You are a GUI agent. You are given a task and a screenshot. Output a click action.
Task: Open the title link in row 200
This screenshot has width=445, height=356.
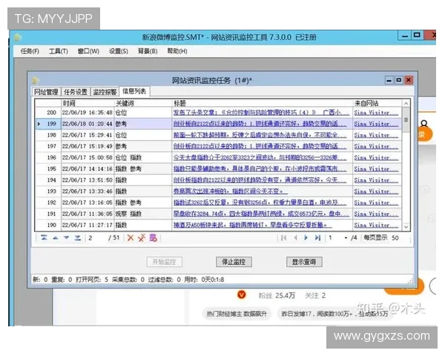(261, 113)
